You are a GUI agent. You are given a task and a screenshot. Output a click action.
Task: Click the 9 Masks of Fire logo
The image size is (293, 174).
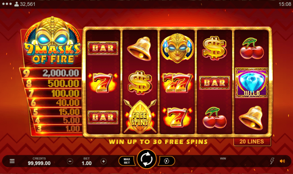(x=53, y=40)
